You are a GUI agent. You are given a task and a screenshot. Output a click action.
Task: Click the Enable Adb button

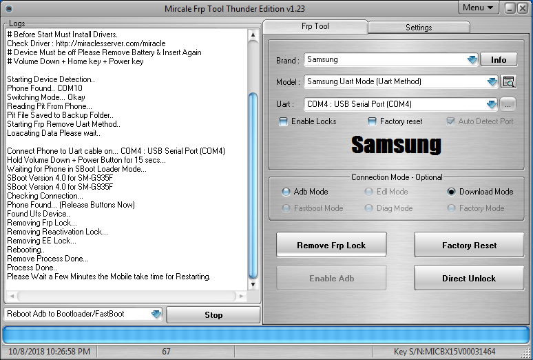(331, 278)
